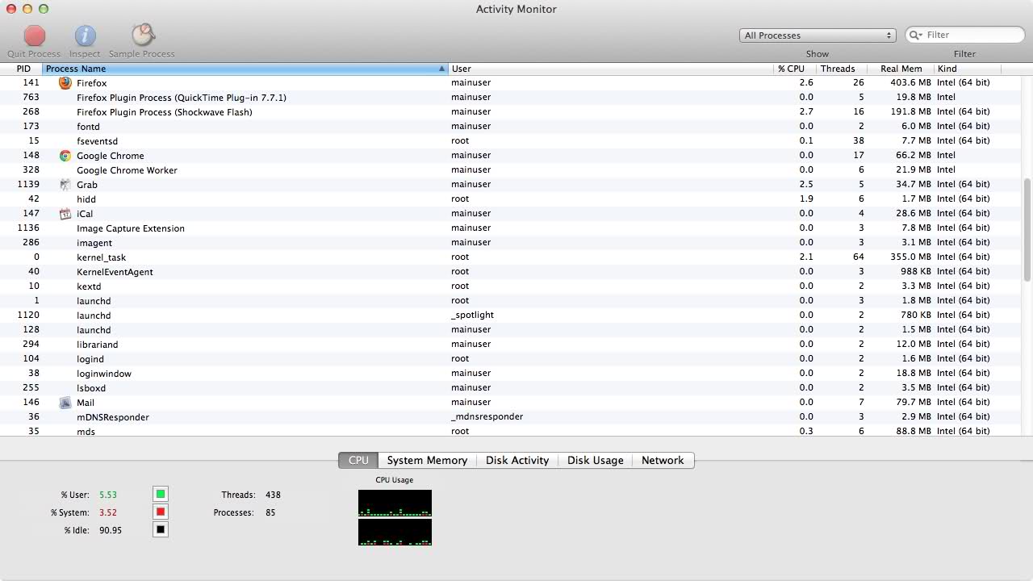The width and height of the screenshot is (1033, 581).
Task: Click the 355.0 MB memory value
Action: pos(910,257)
